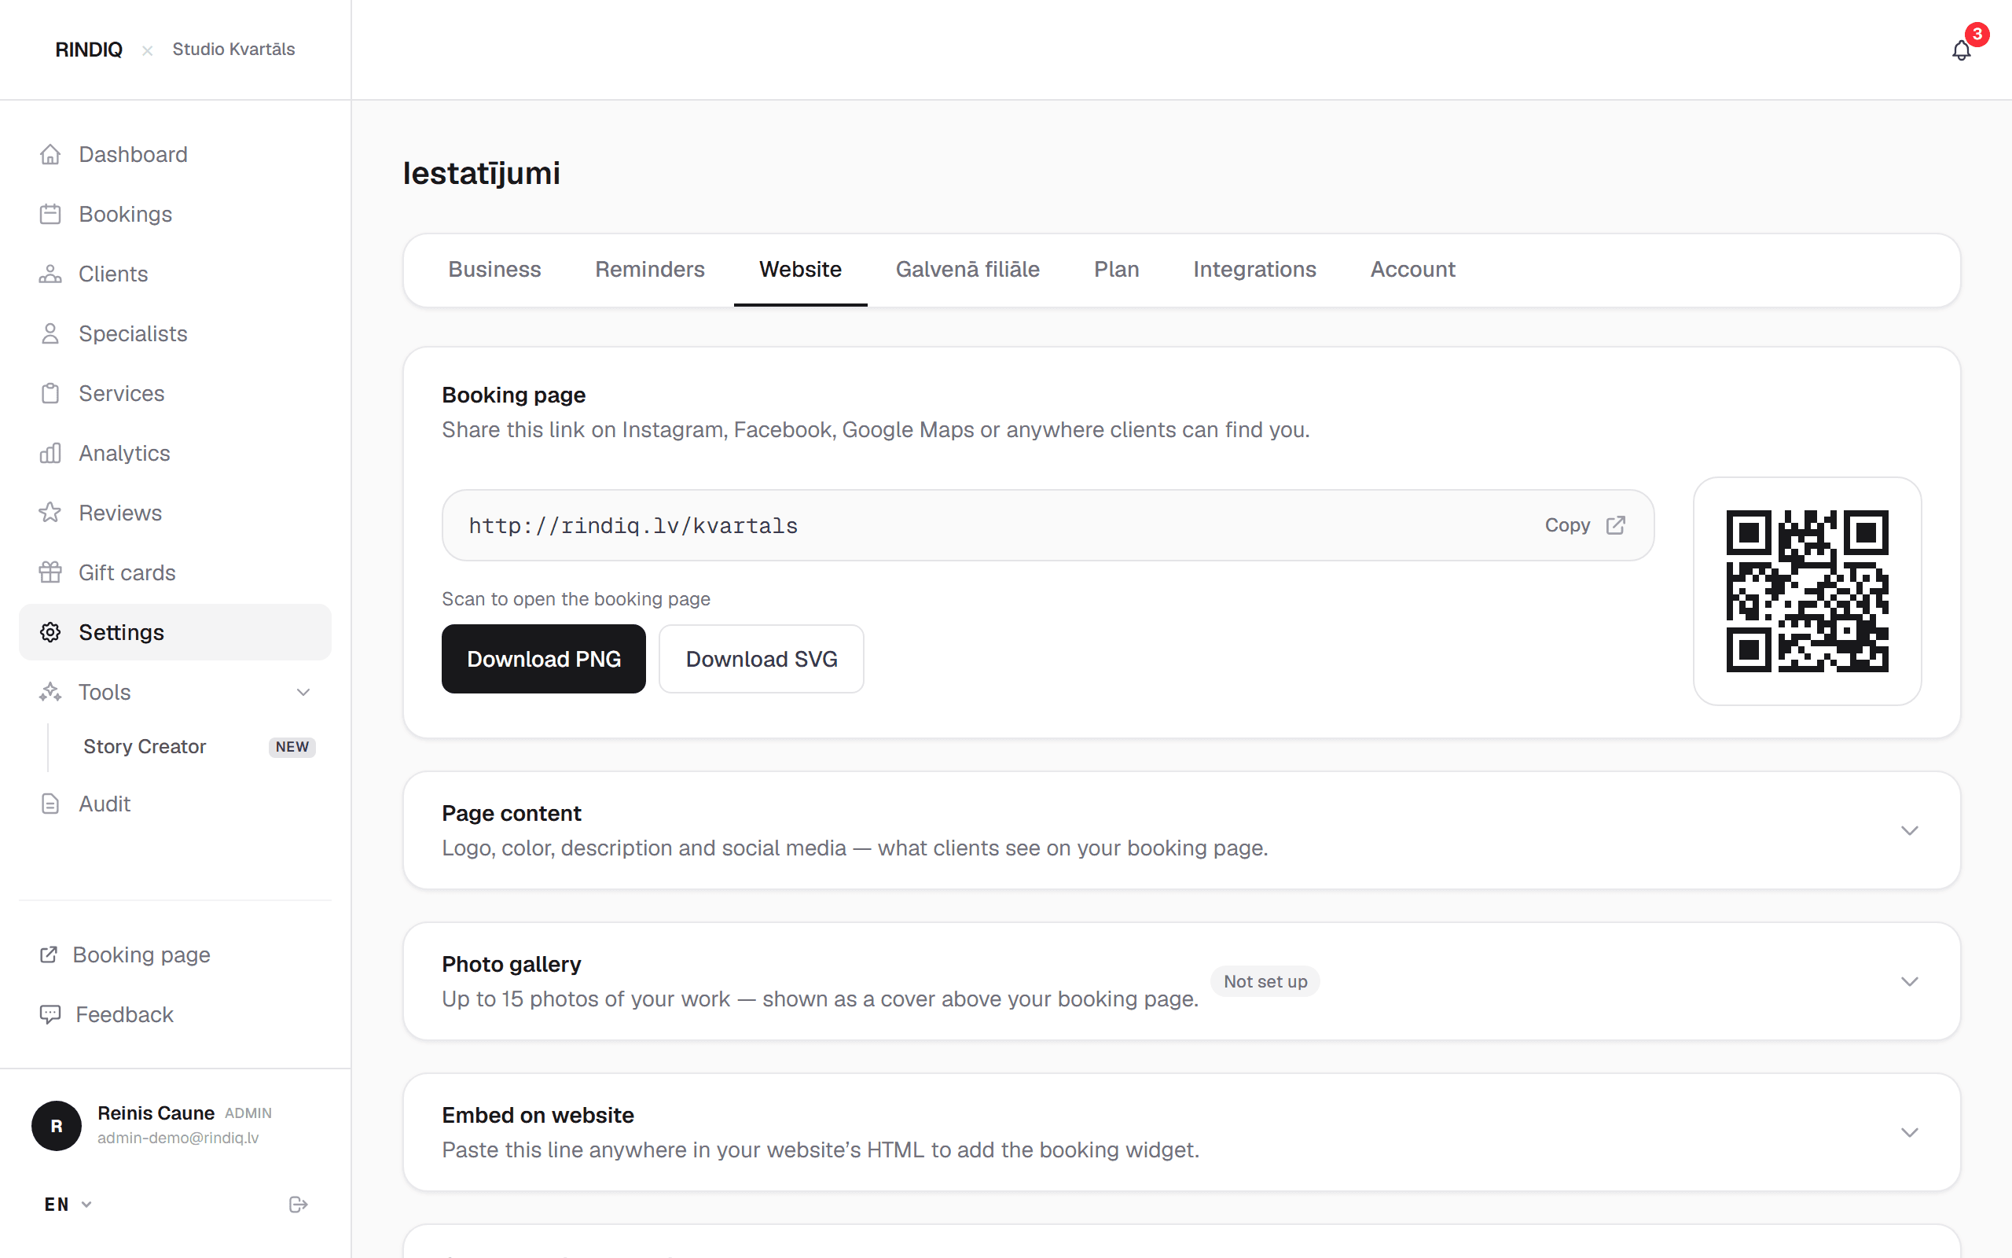
Task: Open the notifications bell
Action: pyautogui.click(x=1960, y=51)
